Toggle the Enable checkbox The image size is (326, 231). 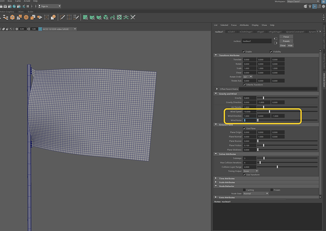coord(243,51)
